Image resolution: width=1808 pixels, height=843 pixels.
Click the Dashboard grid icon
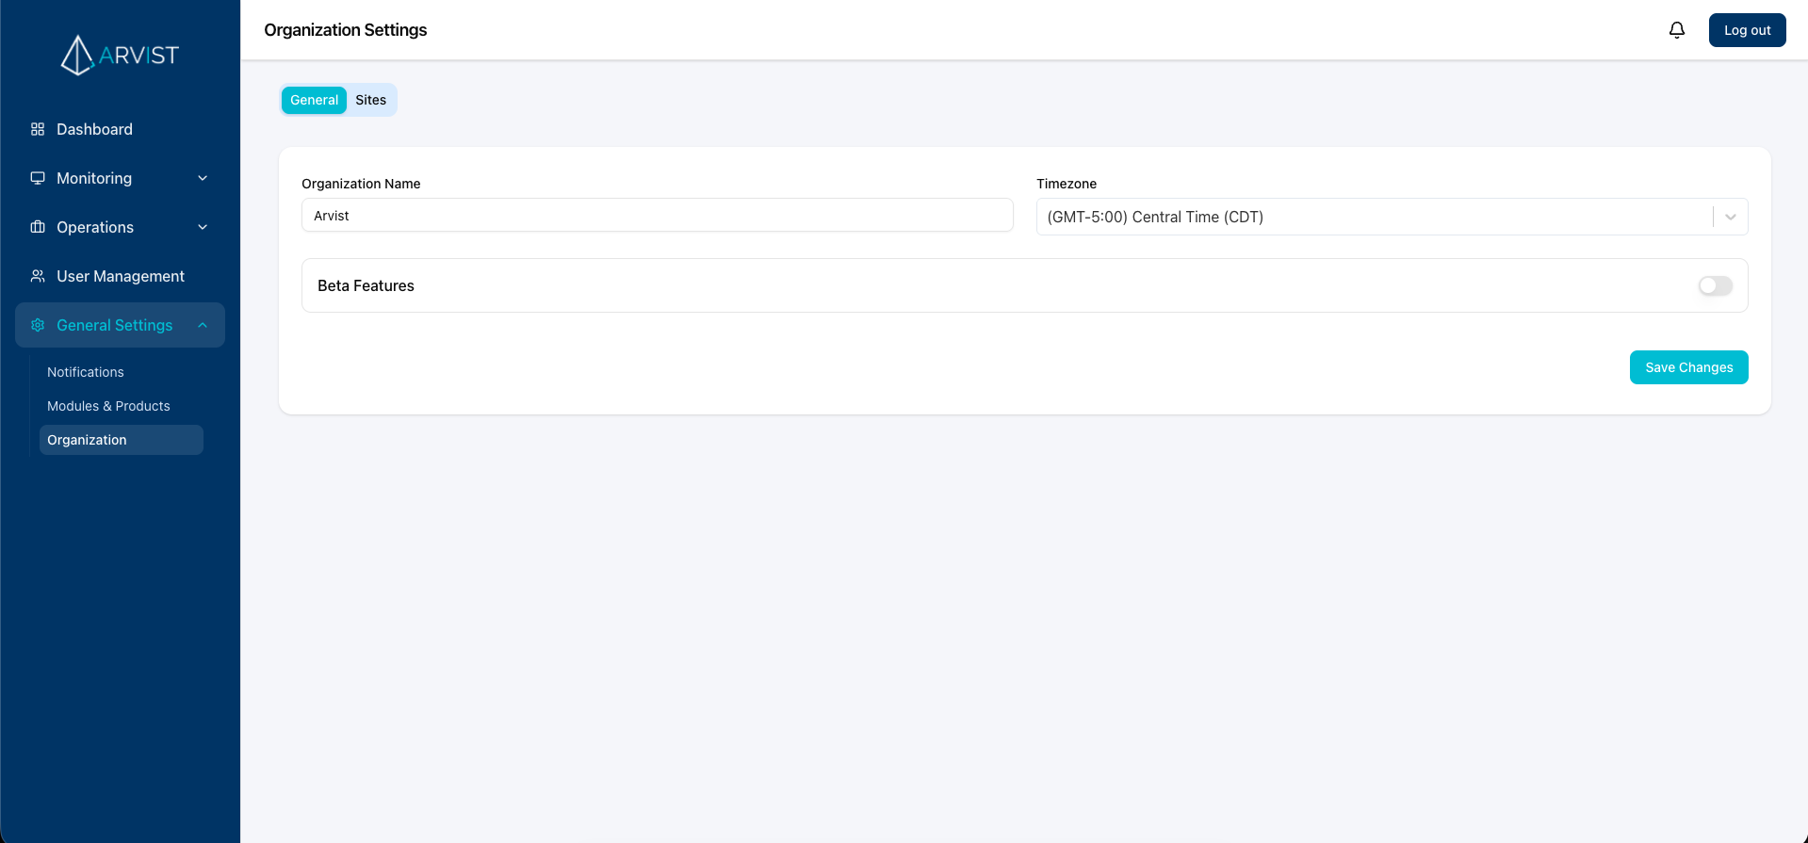tap(38, 129)
